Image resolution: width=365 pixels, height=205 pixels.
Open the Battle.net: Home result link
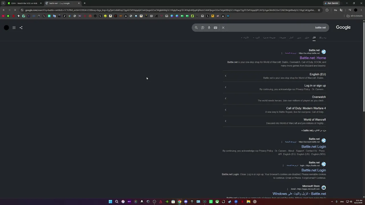click(x=313, y=58)
